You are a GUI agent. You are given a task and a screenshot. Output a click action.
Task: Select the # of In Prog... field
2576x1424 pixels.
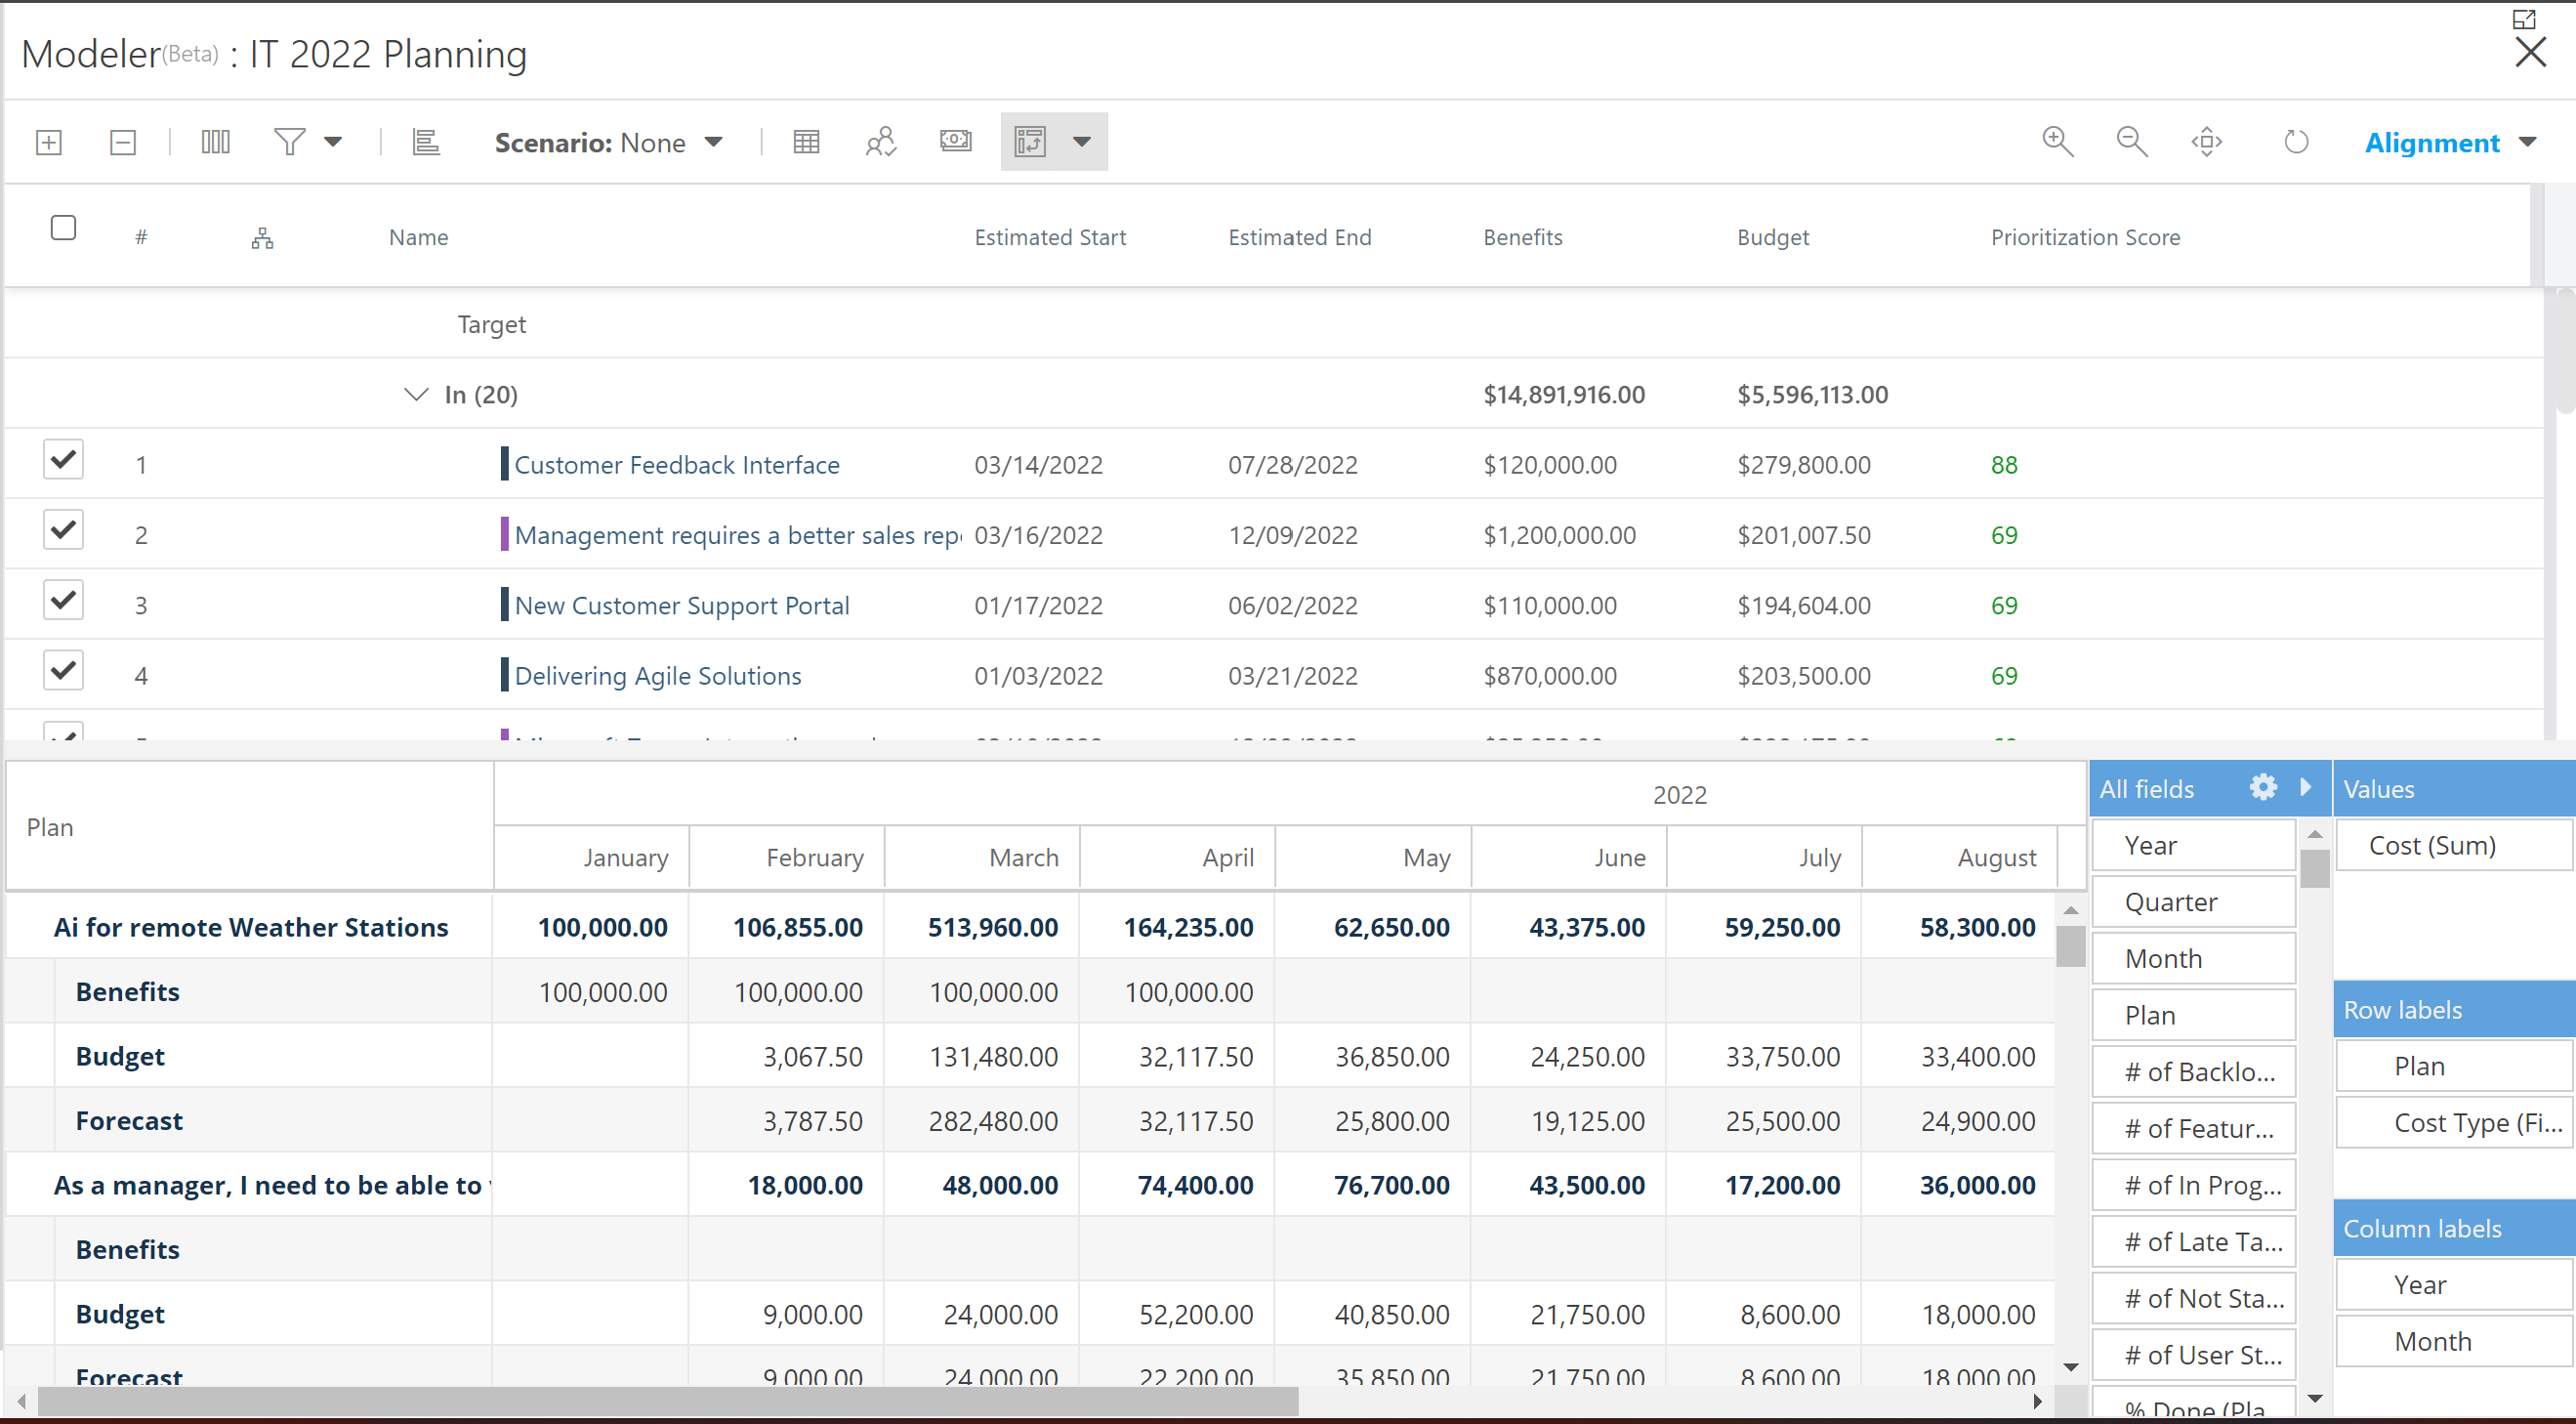[x=2194, y=1186]
